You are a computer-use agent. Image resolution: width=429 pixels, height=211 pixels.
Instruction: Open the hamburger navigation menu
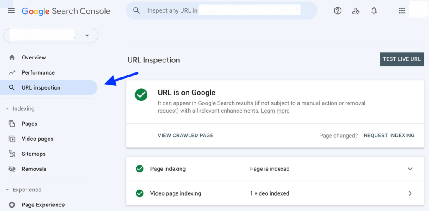(x=11, y=11)
